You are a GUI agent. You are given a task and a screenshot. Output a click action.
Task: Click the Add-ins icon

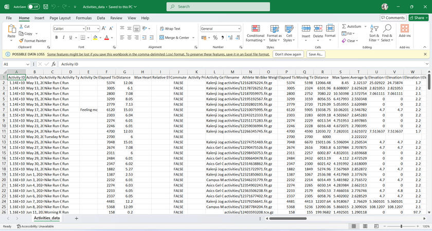tap(405, 29)
